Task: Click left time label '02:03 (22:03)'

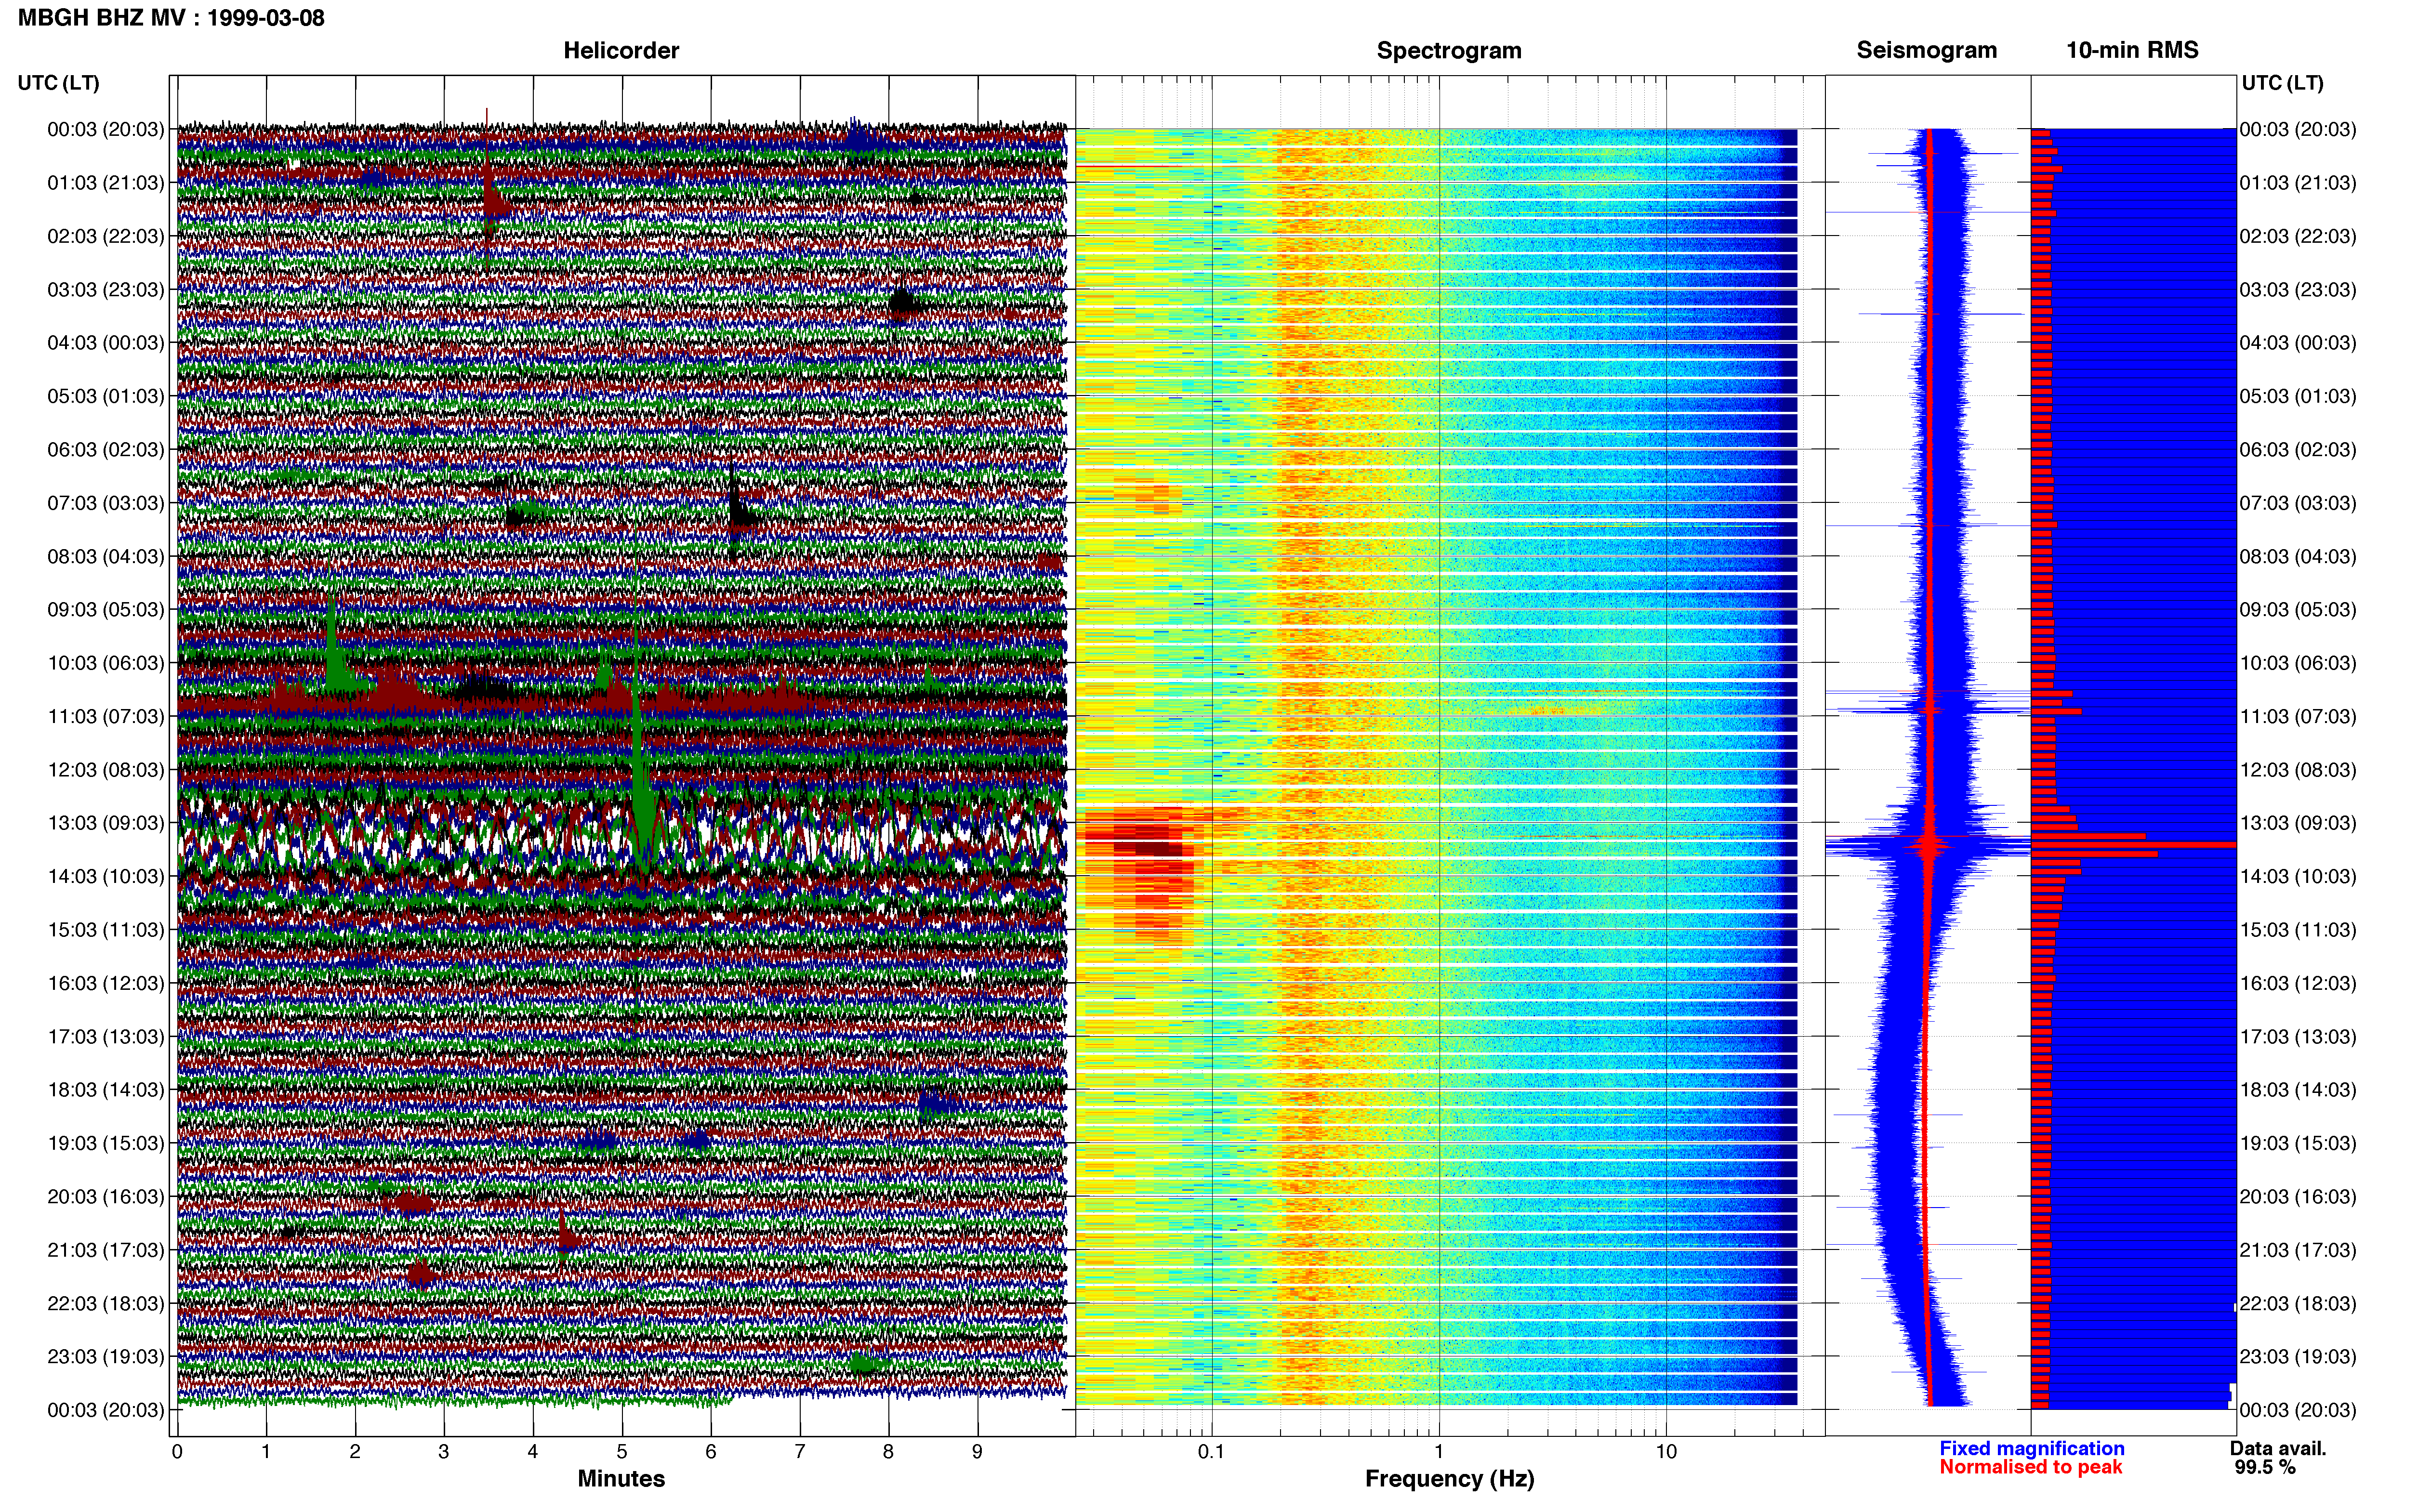Action: coord(105,236)
